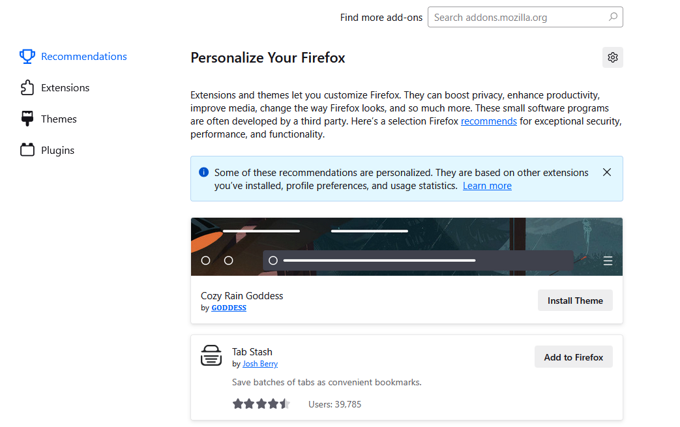Viewport: 680px width, 427px height.
Task: Add Tab Stash to Firefox
Action: pos(573,357)
